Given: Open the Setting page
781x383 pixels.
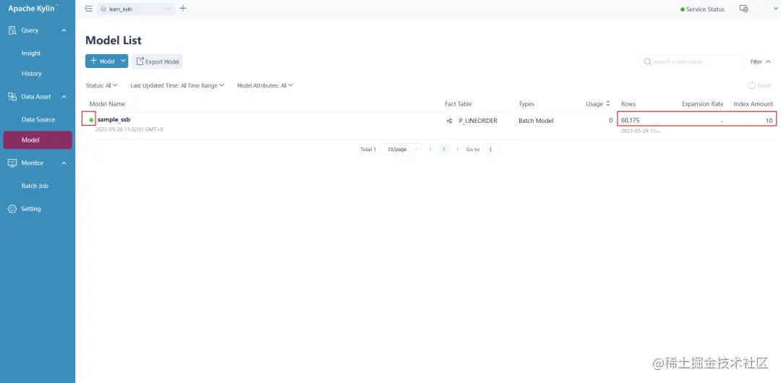Looking at the screenshot, I should coord(31,209).
